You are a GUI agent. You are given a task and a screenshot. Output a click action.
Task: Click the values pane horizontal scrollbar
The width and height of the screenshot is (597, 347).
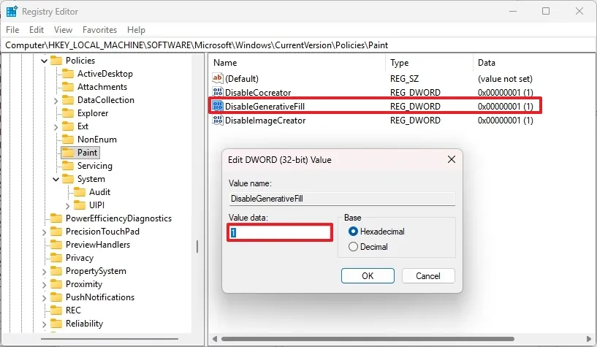[x=368, y=339]
